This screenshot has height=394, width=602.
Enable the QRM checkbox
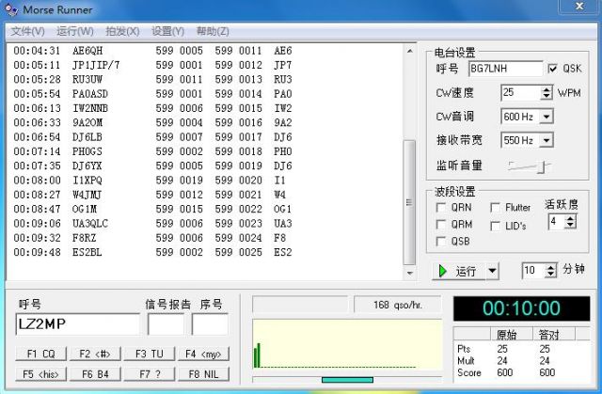(441, 225)
